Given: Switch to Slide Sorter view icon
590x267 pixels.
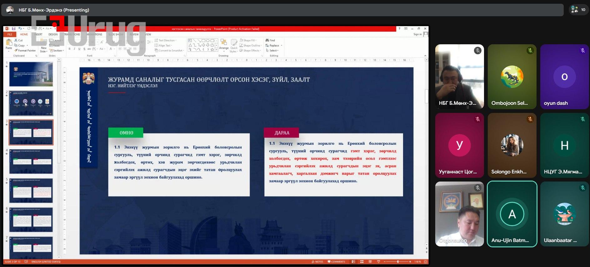Looking at the screenshot, I should pyautogui.click(x=362, y=262).
